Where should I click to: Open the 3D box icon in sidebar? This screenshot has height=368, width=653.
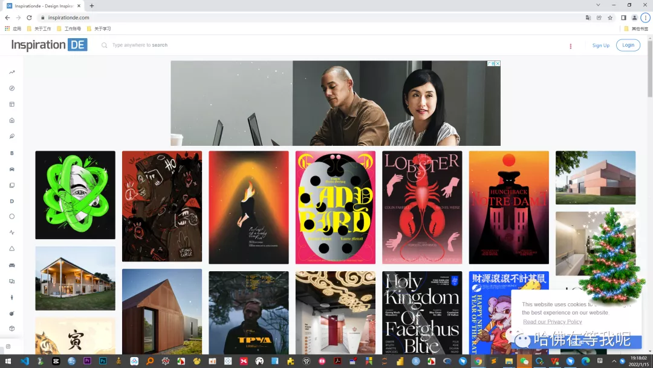point(12,329)
